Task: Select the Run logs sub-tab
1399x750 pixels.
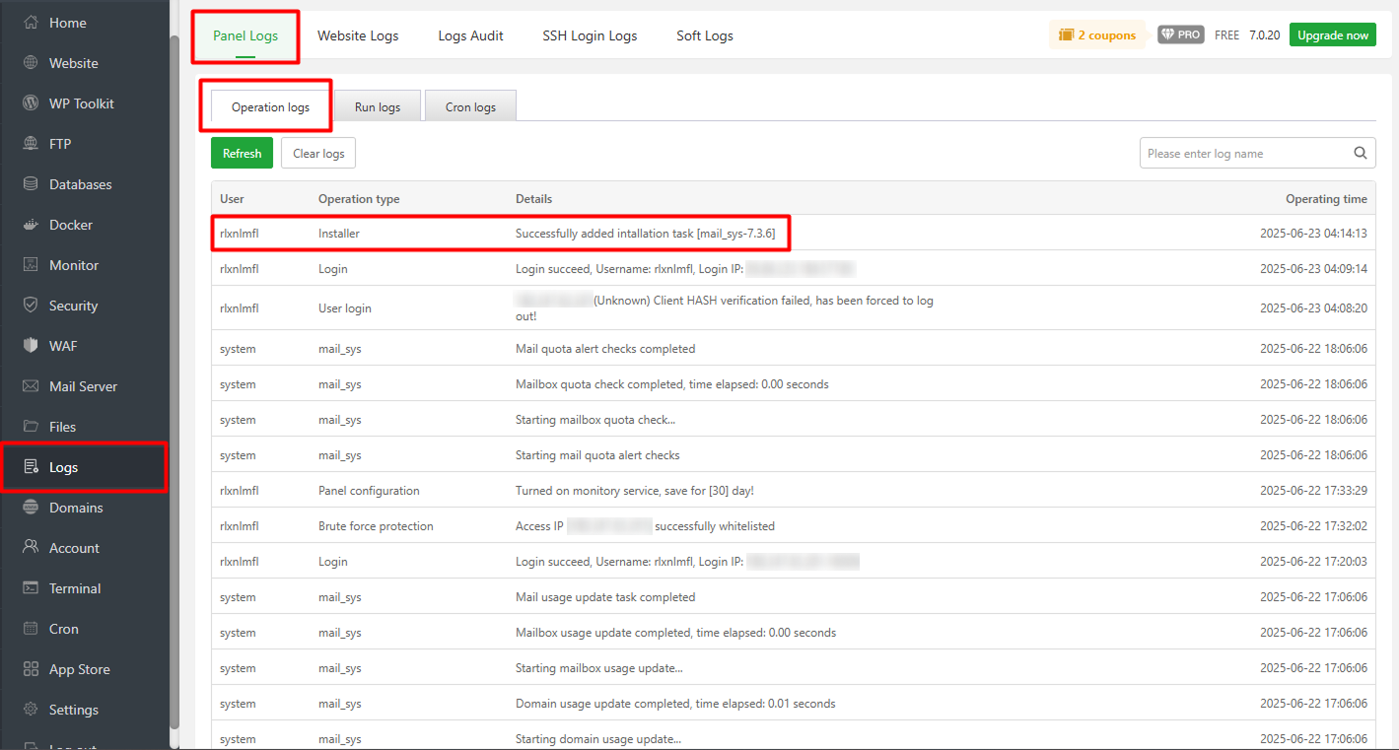Action: [x=378, y=106]
